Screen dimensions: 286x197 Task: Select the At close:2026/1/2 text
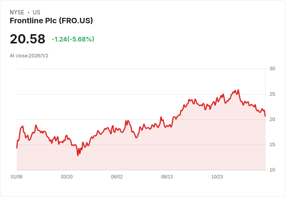(x=29, y=56)
